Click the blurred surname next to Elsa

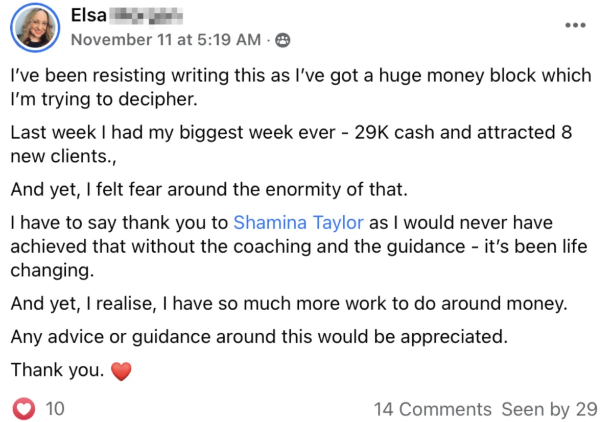tap(145, 16)
